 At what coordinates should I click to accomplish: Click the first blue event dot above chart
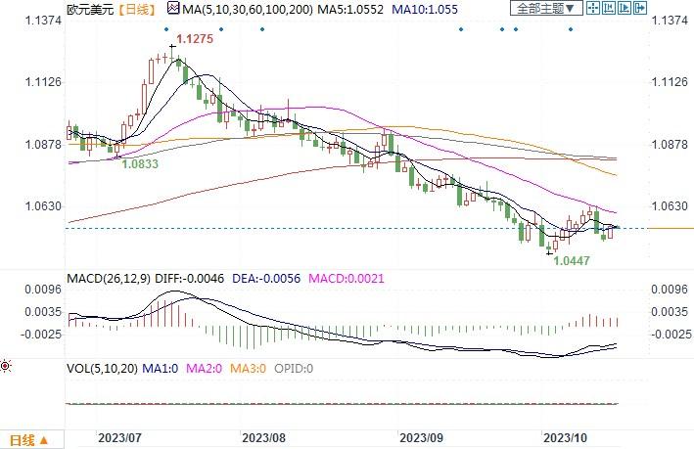coord(166,29)
